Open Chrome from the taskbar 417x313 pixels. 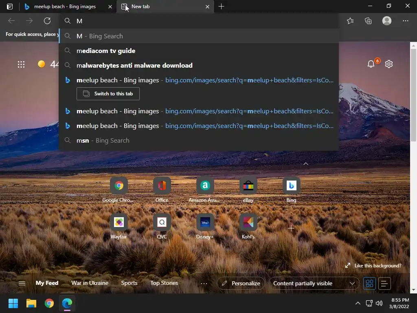pyautogui.click(x=49, y=303)
